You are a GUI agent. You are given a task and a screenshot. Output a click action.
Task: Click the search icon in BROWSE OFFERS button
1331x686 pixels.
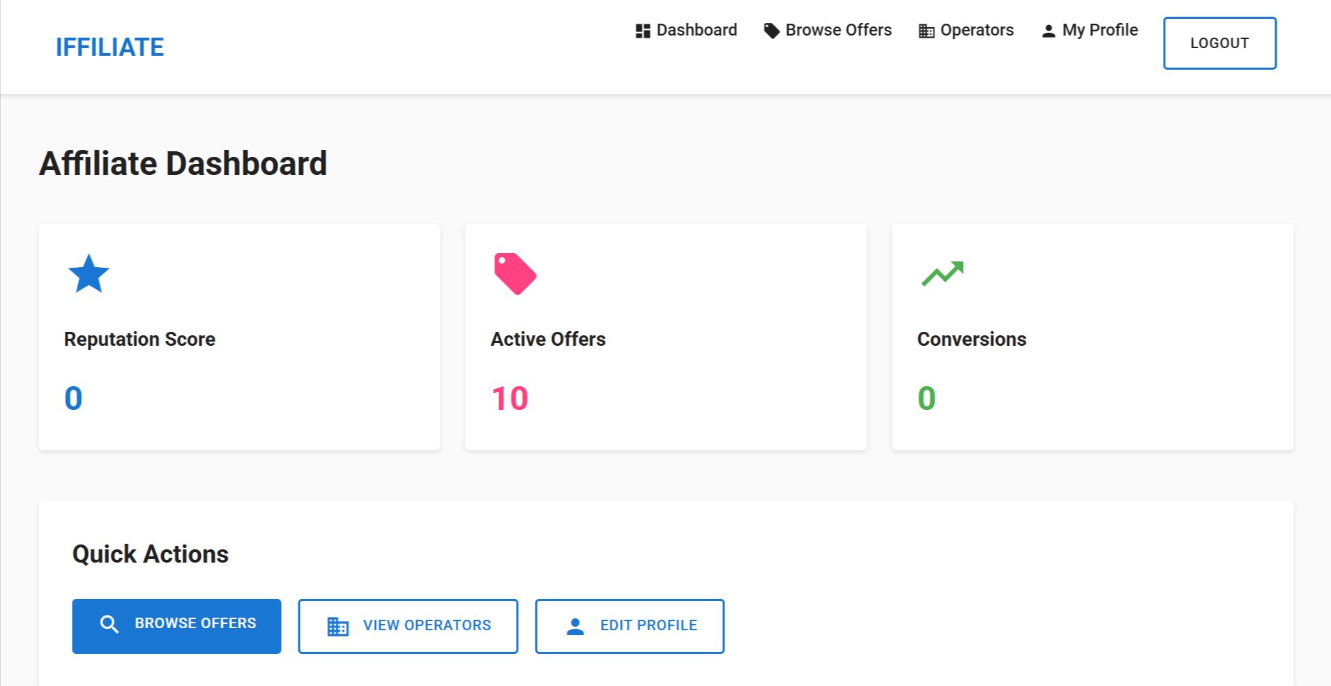pos(109,624)
